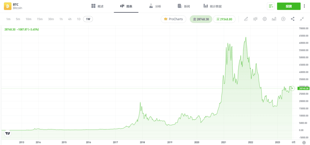Open the drawing pencil tool
310x145 pixels.
tap(246, 19)
